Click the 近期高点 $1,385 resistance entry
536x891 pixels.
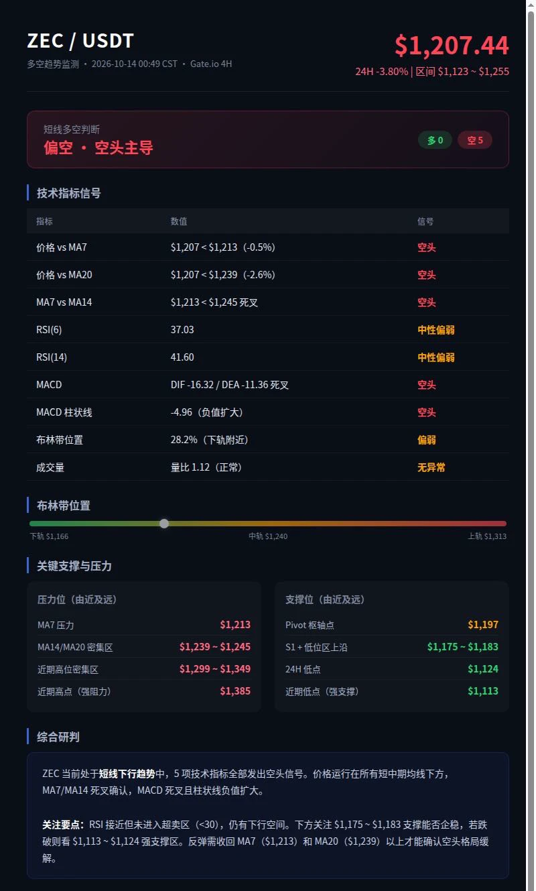144,691
